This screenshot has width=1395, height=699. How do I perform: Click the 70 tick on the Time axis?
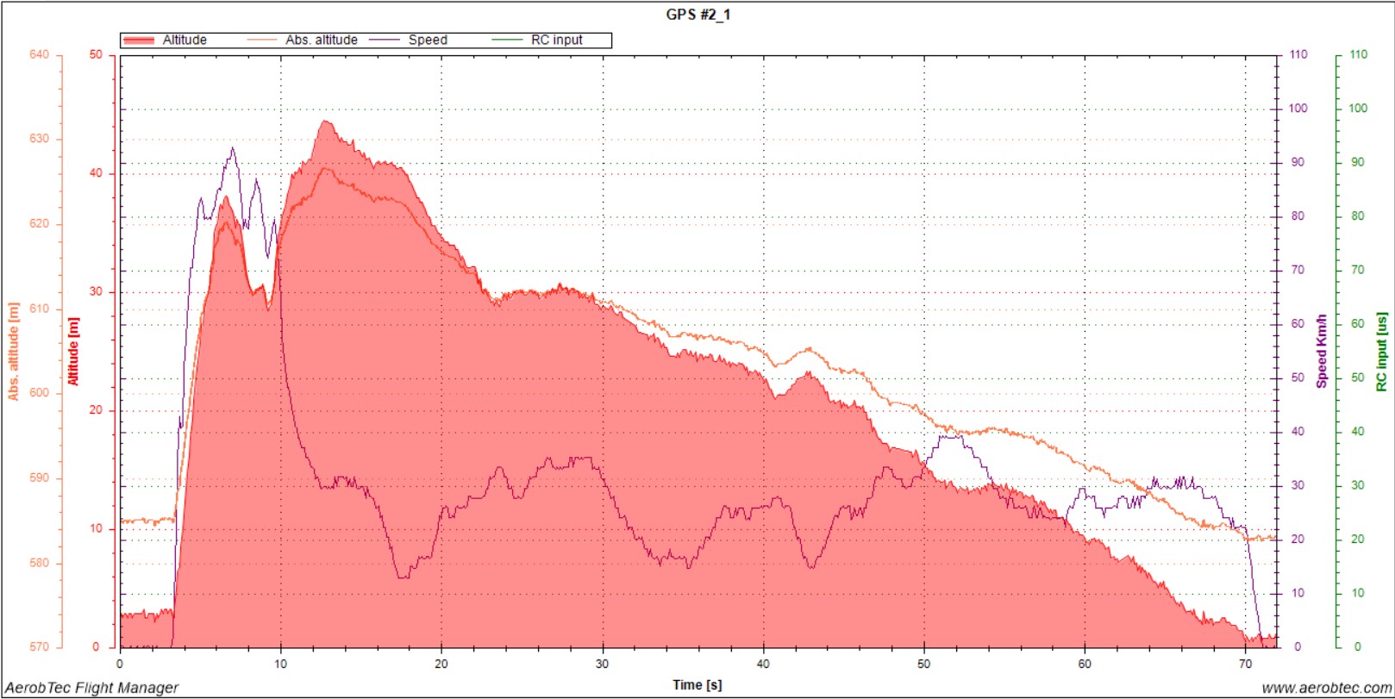(1245, 664)
